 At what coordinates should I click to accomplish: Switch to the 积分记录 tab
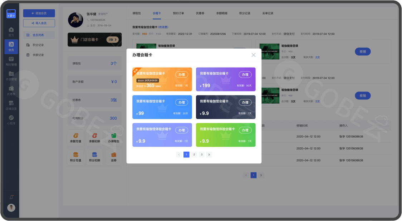245,13
